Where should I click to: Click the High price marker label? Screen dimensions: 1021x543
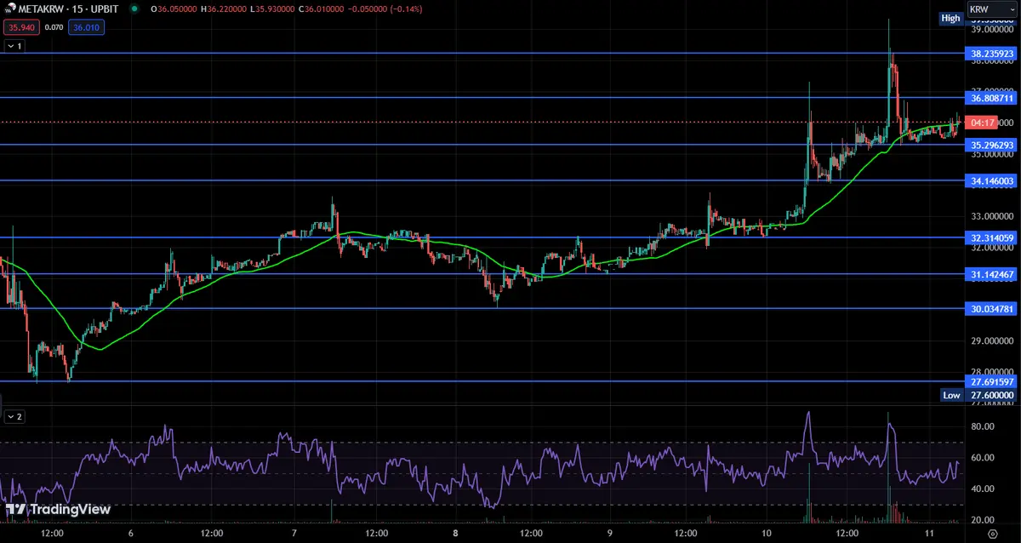click(950, 18)
